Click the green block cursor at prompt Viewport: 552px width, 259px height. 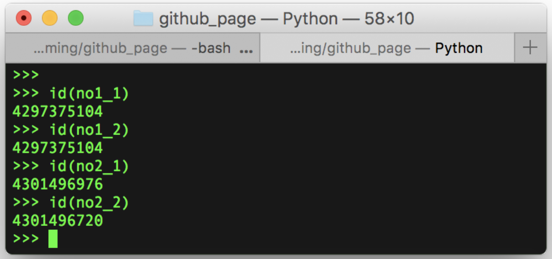coord(53,239)
